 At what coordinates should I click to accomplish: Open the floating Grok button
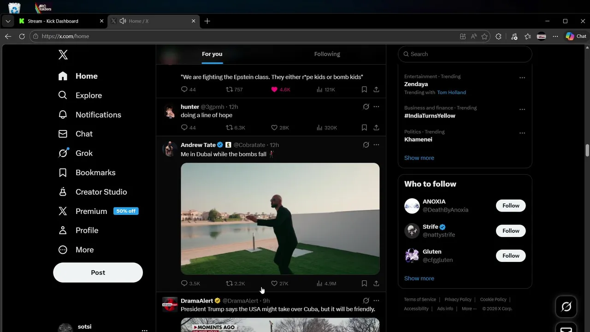[x=566, y=307]
